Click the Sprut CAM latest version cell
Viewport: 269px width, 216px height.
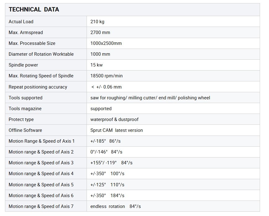click(x=116, y=130)
